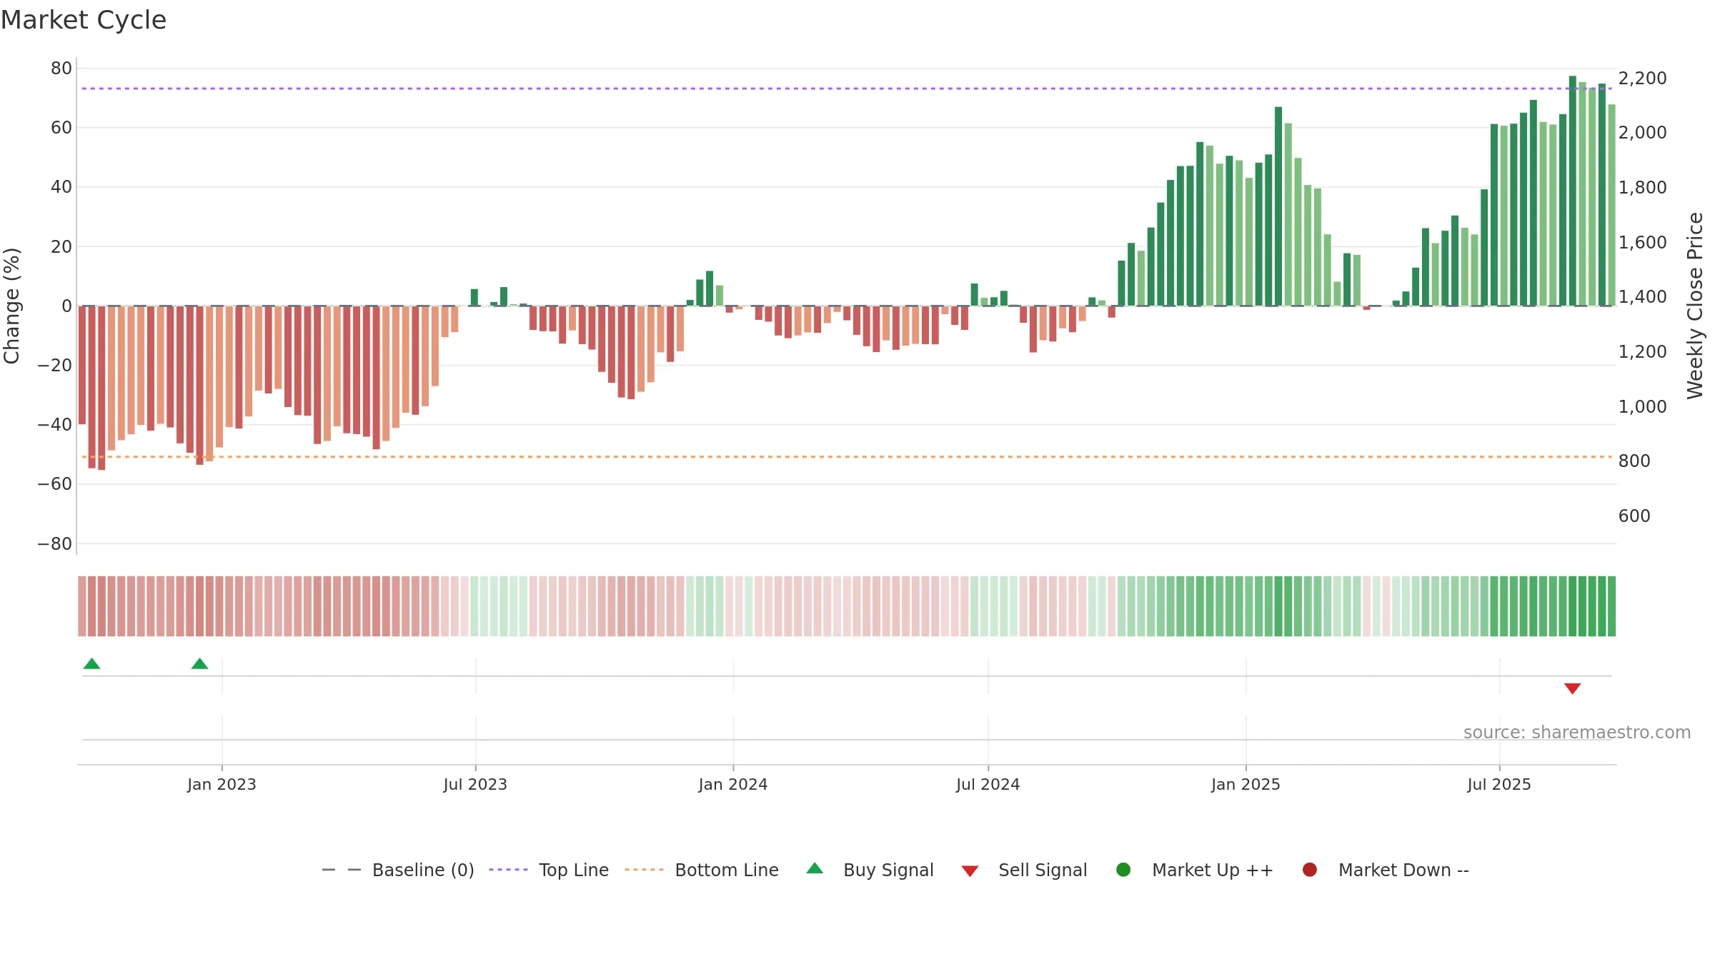Click the gray dashed Baseline legend sample
Image resolution: width=1715 pixels, height=964 pixels.
[342, 870]
